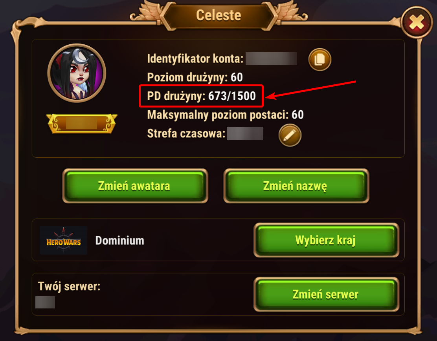Image resolution: width=437 pixels, height=341 pixels.
Task: Click the Celeste title header
Action: 218,15
